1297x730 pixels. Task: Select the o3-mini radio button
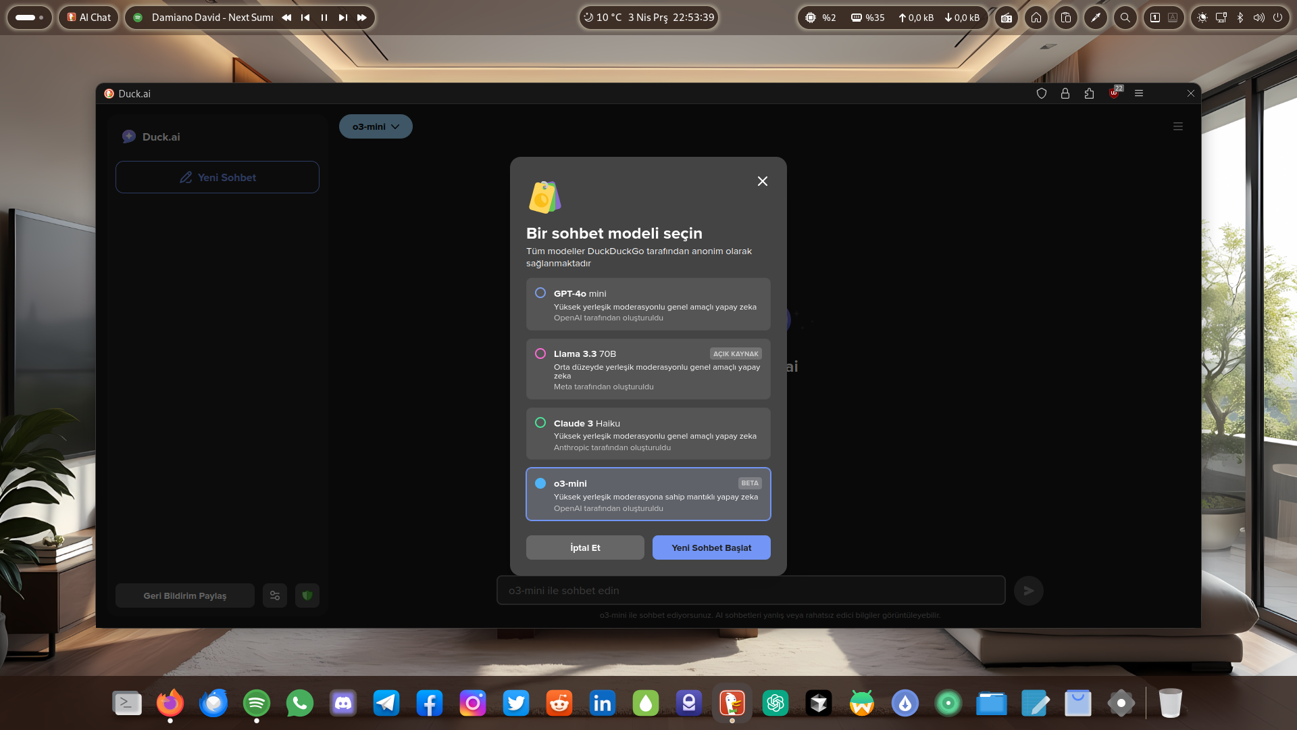tap(540, 483)
